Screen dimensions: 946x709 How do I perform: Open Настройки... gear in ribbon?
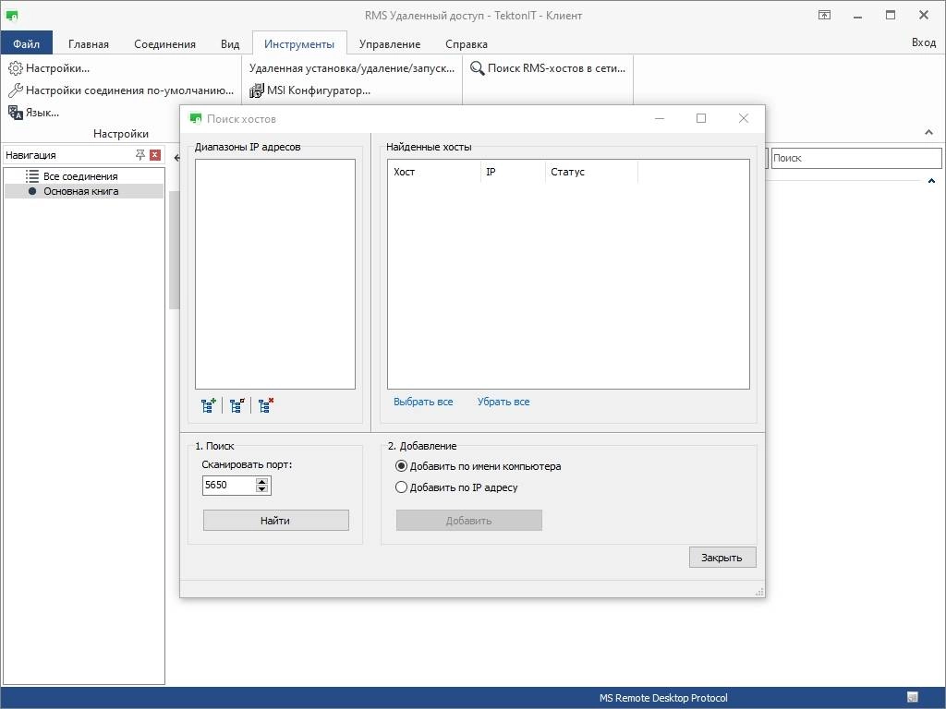pyautogui.click(x=49, y=68)
